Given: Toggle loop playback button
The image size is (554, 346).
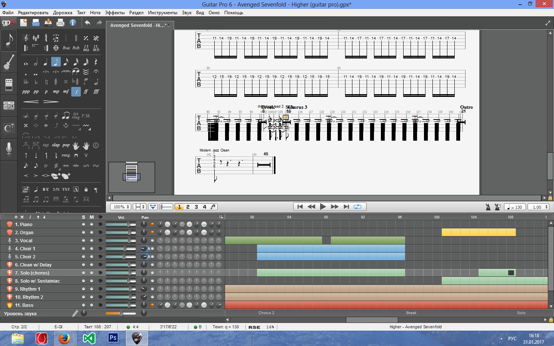Looking at the screenshot, I should (x=357, y=206).
